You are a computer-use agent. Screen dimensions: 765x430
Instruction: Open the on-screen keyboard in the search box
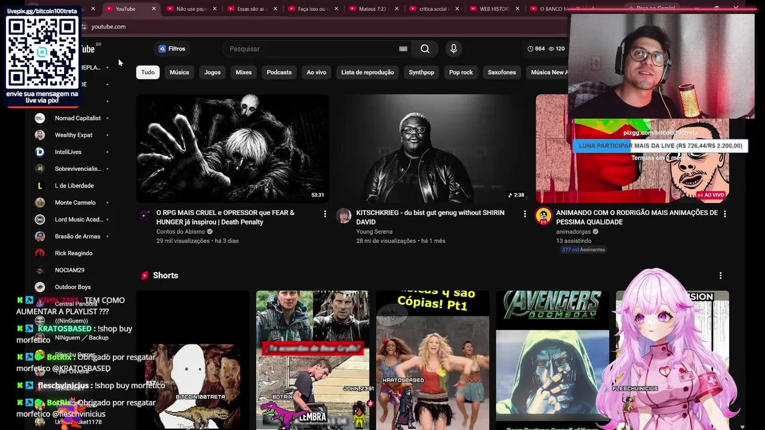[403, 49]
